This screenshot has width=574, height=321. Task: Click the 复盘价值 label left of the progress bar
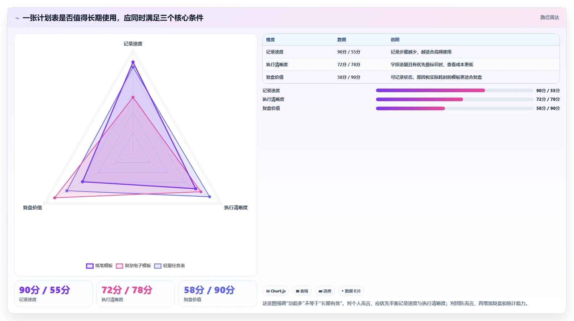[x=271, y=108]
